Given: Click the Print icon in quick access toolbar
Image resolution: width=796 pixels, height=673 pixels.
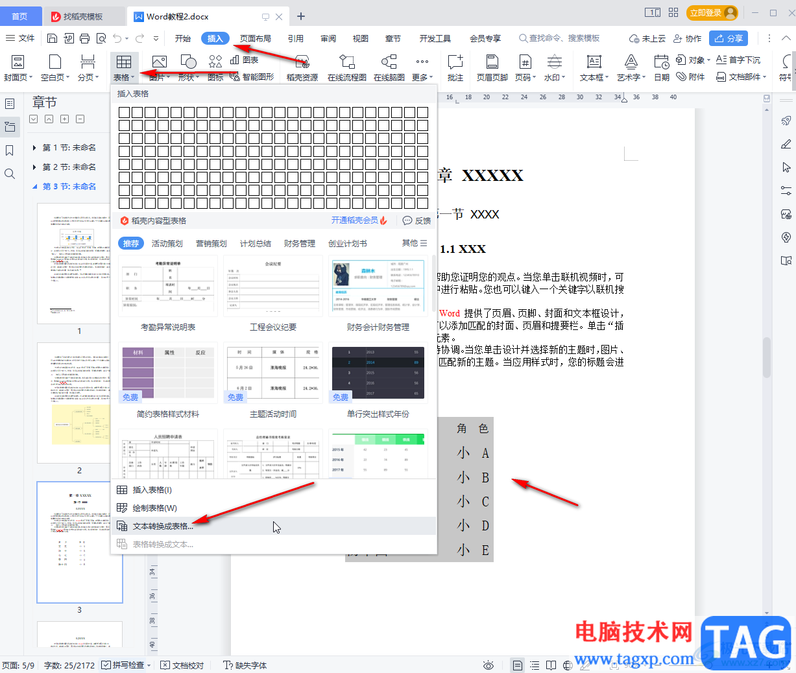Looking at the screenshot, I should (x=85, y=39).
